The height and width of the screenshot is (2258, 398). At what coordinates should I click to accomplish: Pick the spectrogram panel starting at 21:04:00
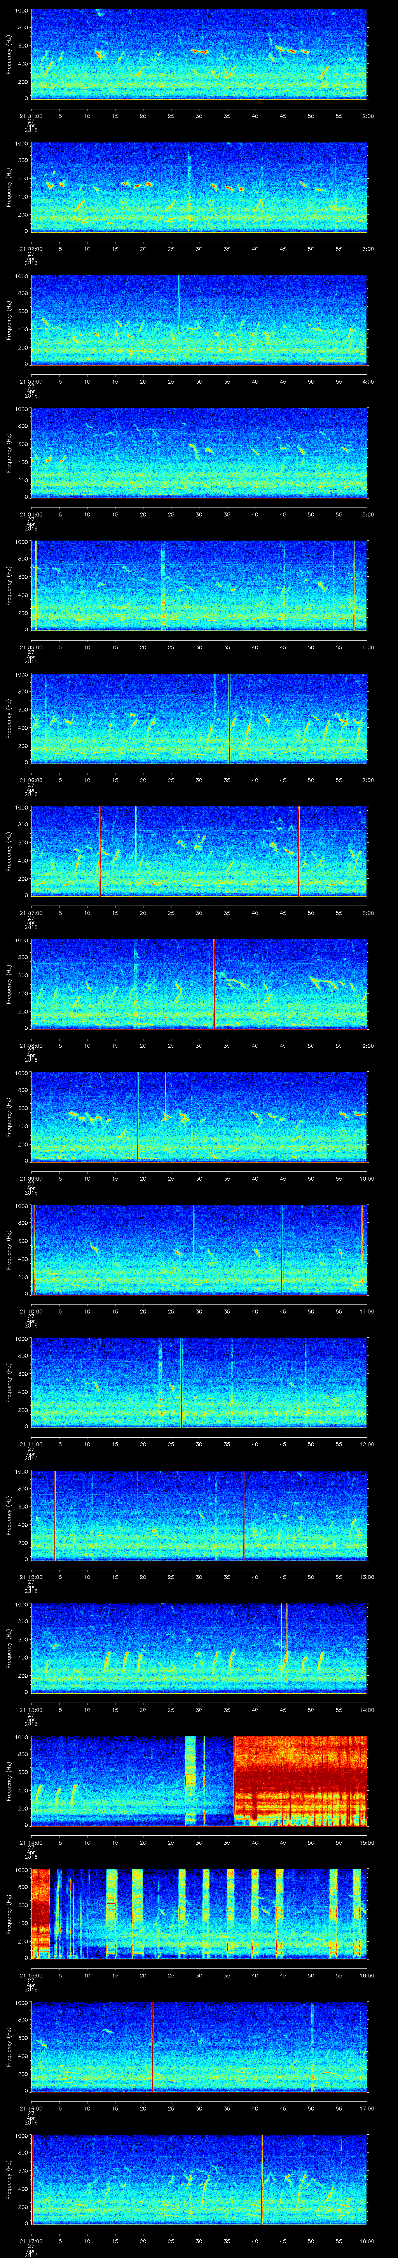199,452
